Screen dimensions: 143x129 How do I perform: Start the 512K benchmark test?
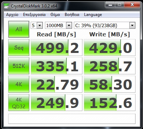click(x=19, y=66)
